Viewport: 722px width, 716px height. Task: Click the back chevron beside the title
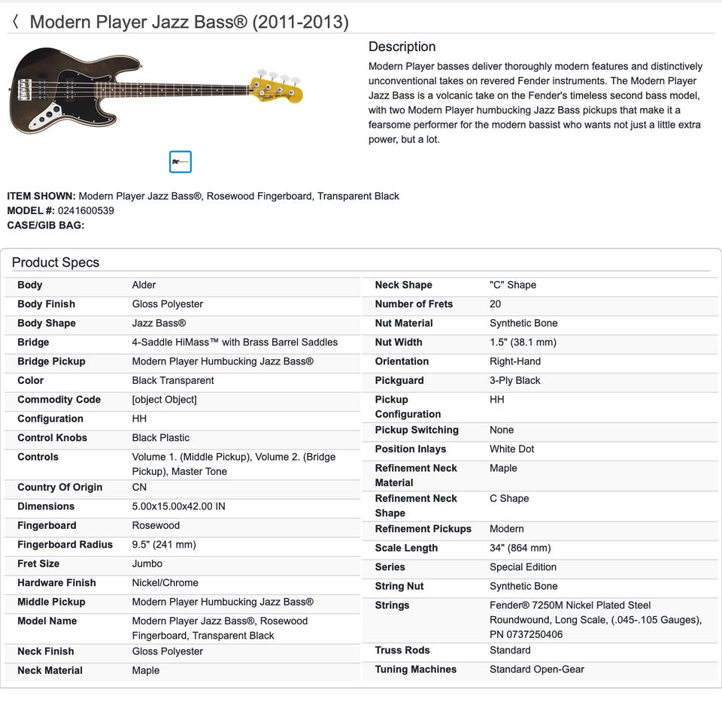[x=15, y=22]
